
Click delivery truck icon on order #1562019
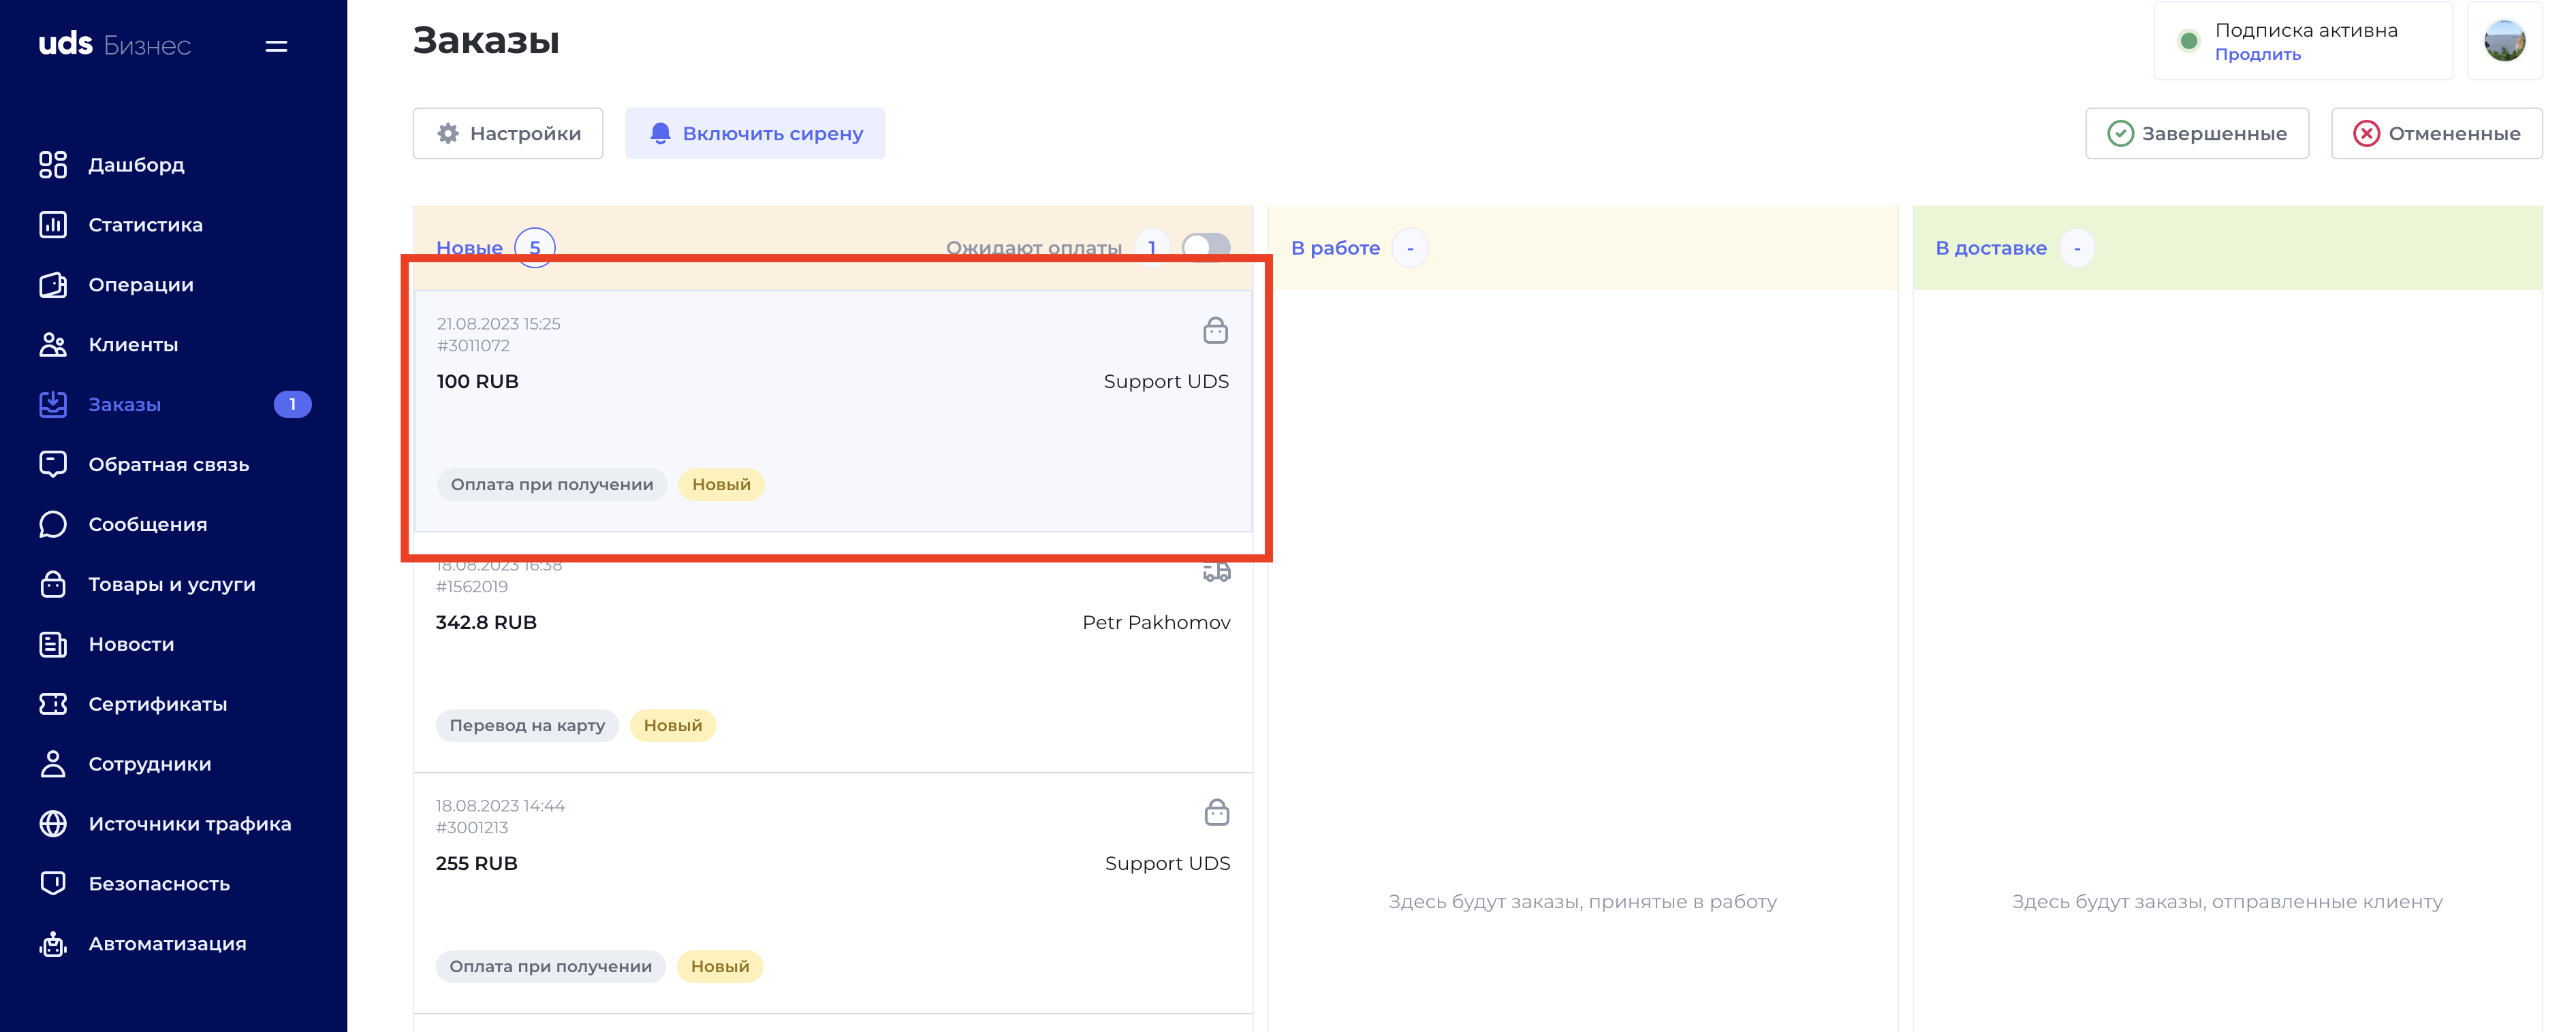click(1216, 573)
